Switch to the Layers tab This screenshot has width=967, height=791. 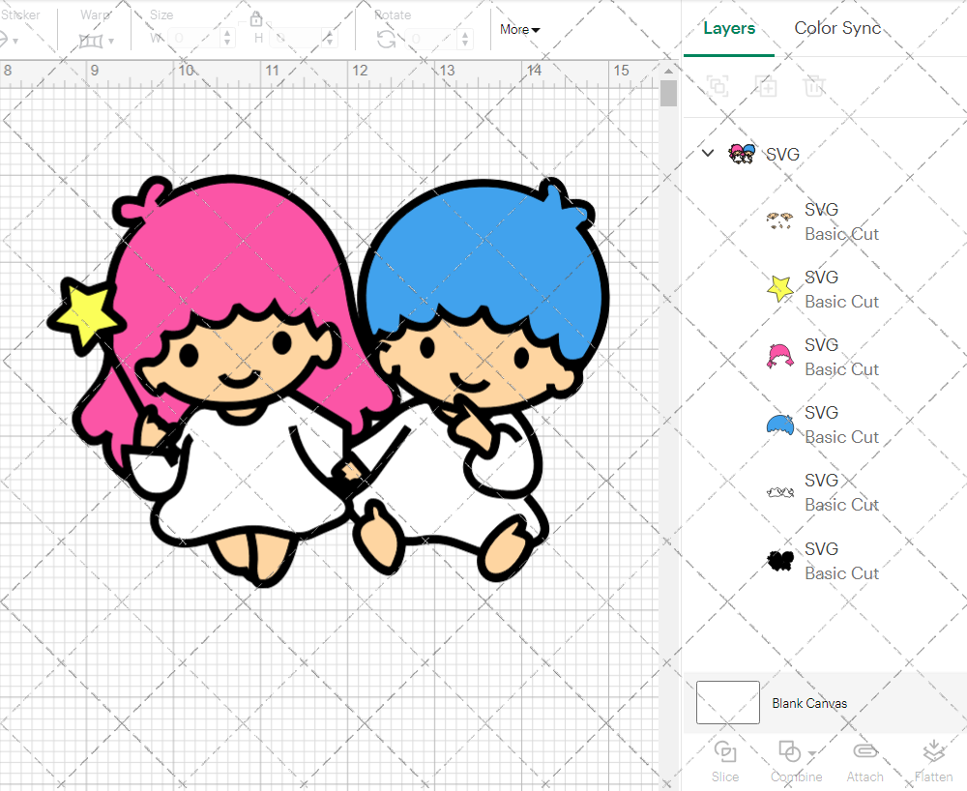tap(729, 28)
